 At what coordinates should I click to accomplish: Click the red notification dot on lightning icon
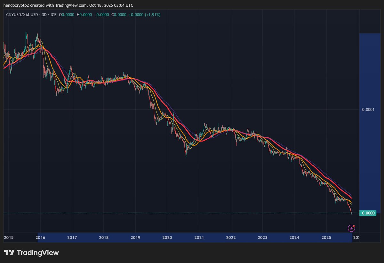coord(354,226)
